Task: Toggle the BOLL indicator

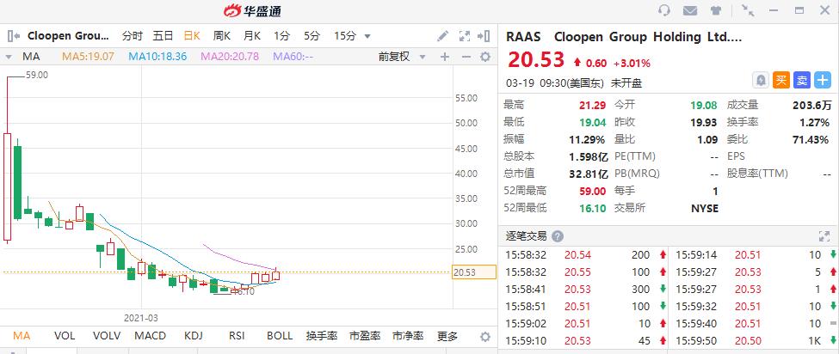Action: click(280, 336)
